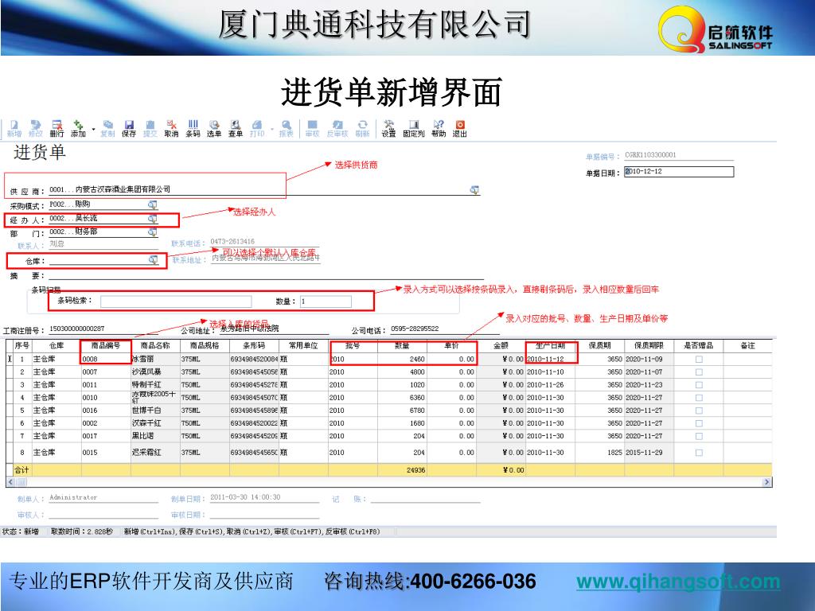Click the 固定列 (Freeze column) icon

[414, 128]
